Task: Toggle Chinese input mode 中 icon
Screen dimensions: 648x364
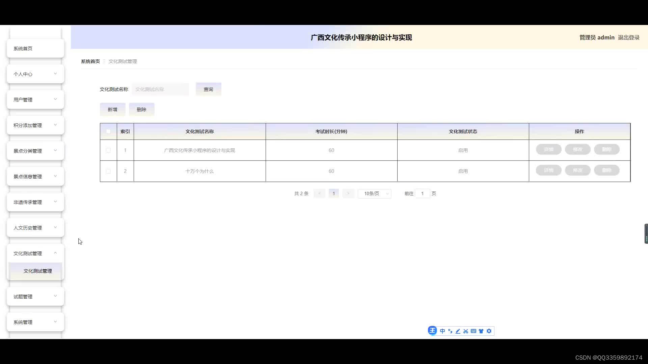Action: point(442,331)
